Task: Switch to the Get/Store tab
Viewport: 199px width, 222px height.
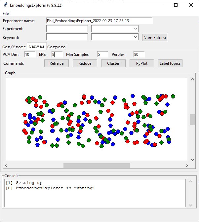Action: click(14, 47)
